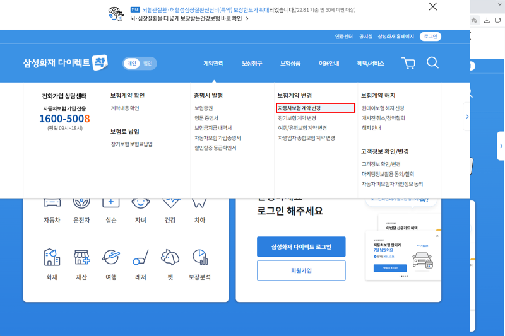This screenshot has height=336, width=505.
Task: Open the shopping cart icon
Action: 408,63
